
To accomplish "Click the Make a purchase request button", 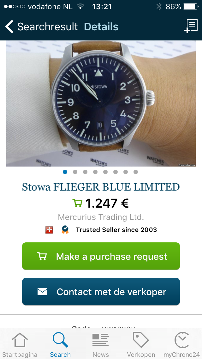I will pos(101,256).
